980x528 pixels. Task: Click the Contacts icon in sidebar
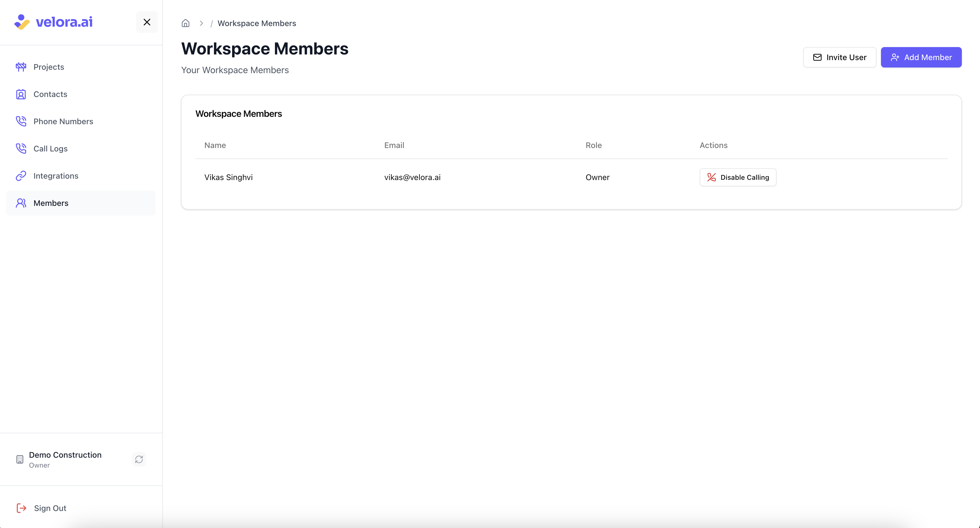[x=21, y=94]
